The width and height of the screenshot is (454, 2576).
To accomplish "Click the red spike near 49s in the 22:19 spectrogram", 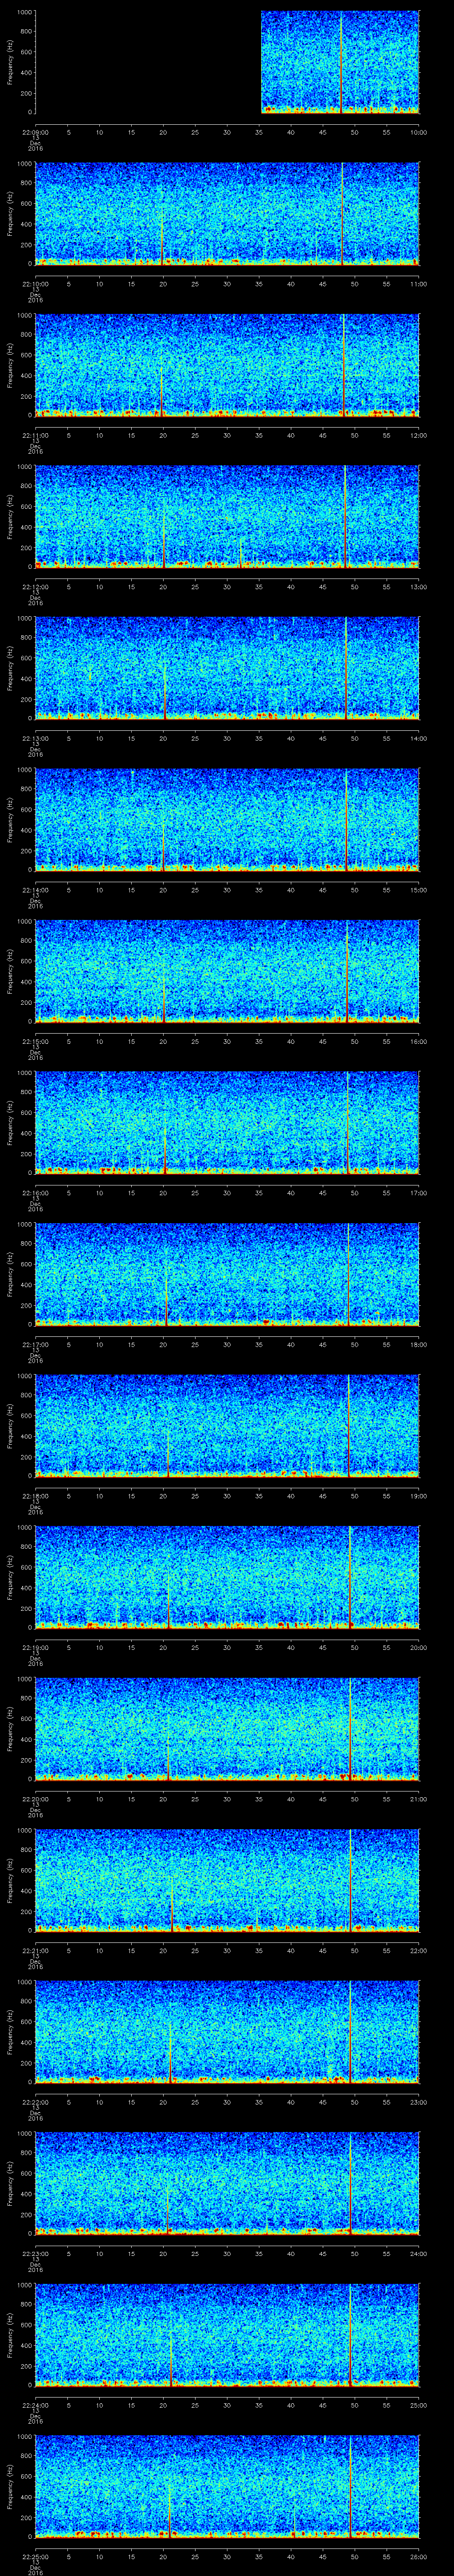I will pos(350,1590).
